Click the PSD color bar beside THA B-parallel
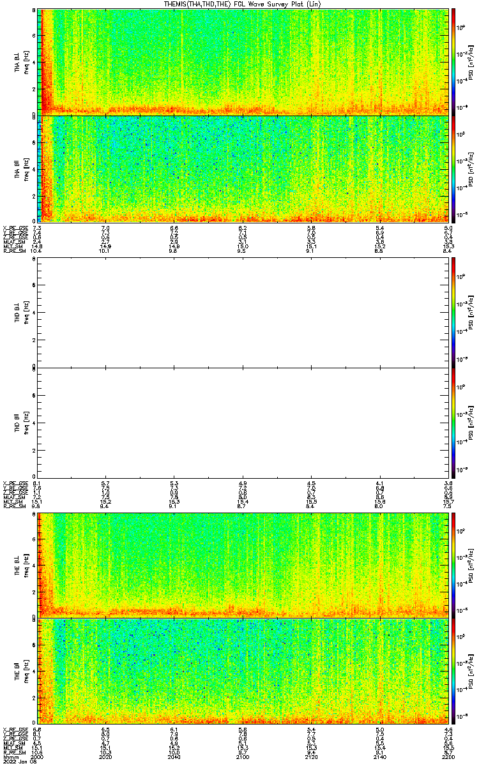Viewport: 479px width, 766px height. [453, 169]
